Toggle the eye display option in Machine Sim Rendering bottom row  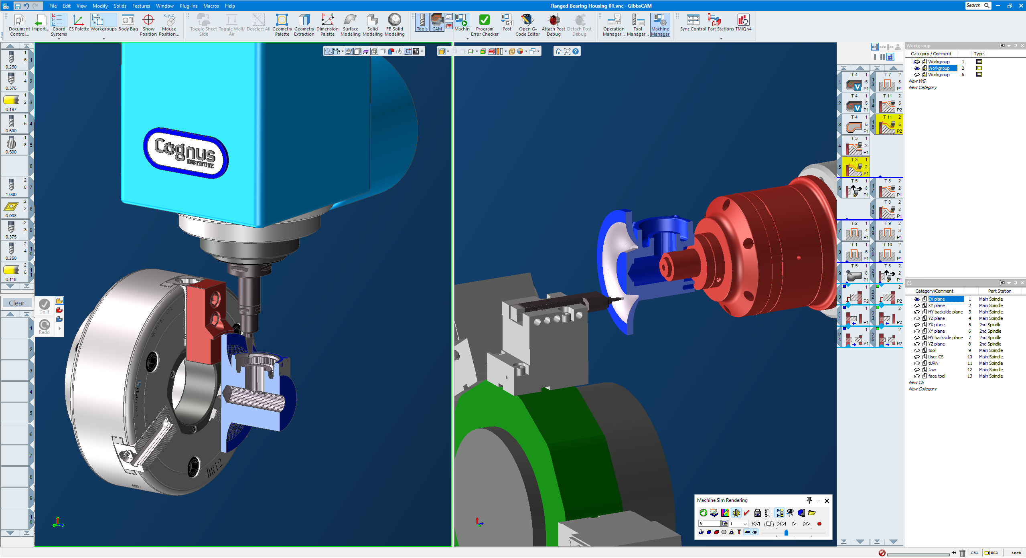pos(755,532)
